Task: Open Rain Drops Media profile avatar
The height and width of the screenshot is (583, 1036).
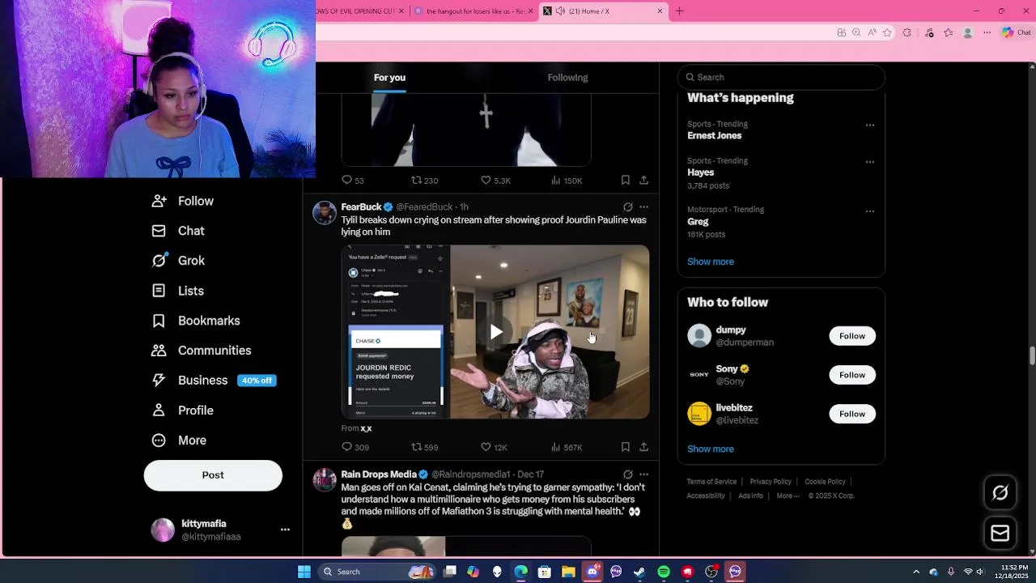Action: click(325, 479)
